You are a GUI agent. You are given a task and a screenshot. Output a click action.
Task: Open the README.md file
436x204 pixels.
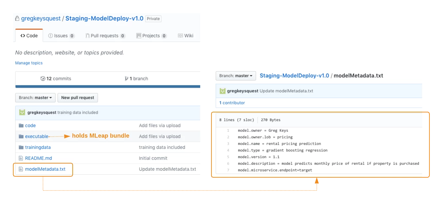tap(38, 158)
